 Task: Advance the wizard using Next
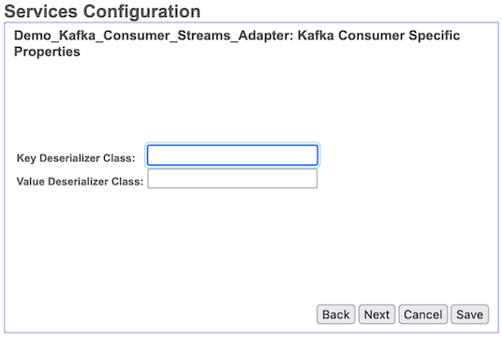pyautogui.click(x=376, y=315)
